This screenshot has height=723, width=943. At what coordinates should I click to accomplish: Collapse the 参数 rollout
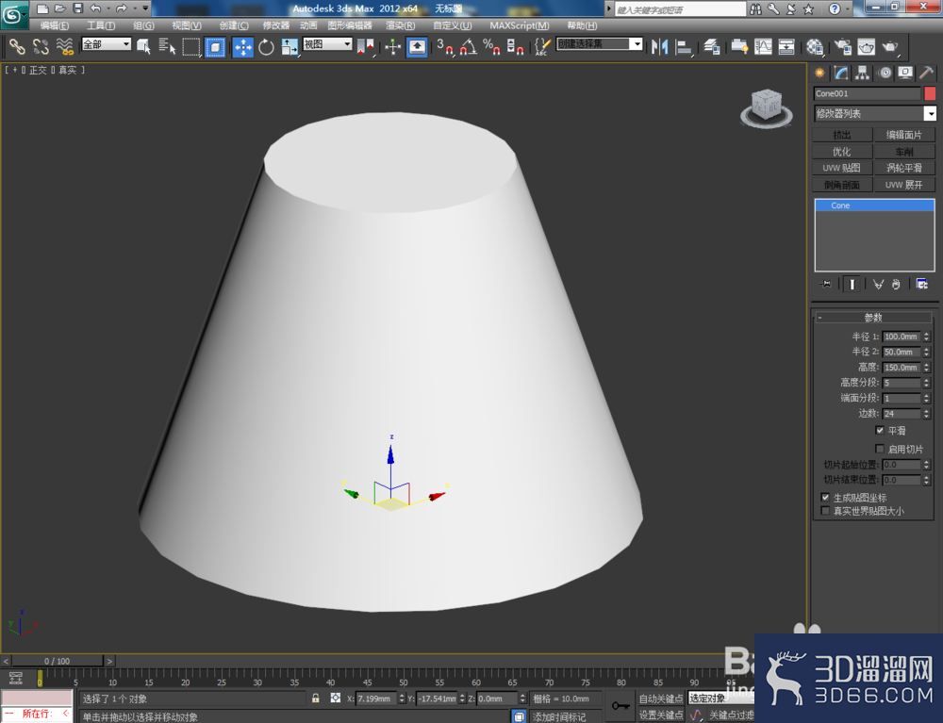pos(873,318)
